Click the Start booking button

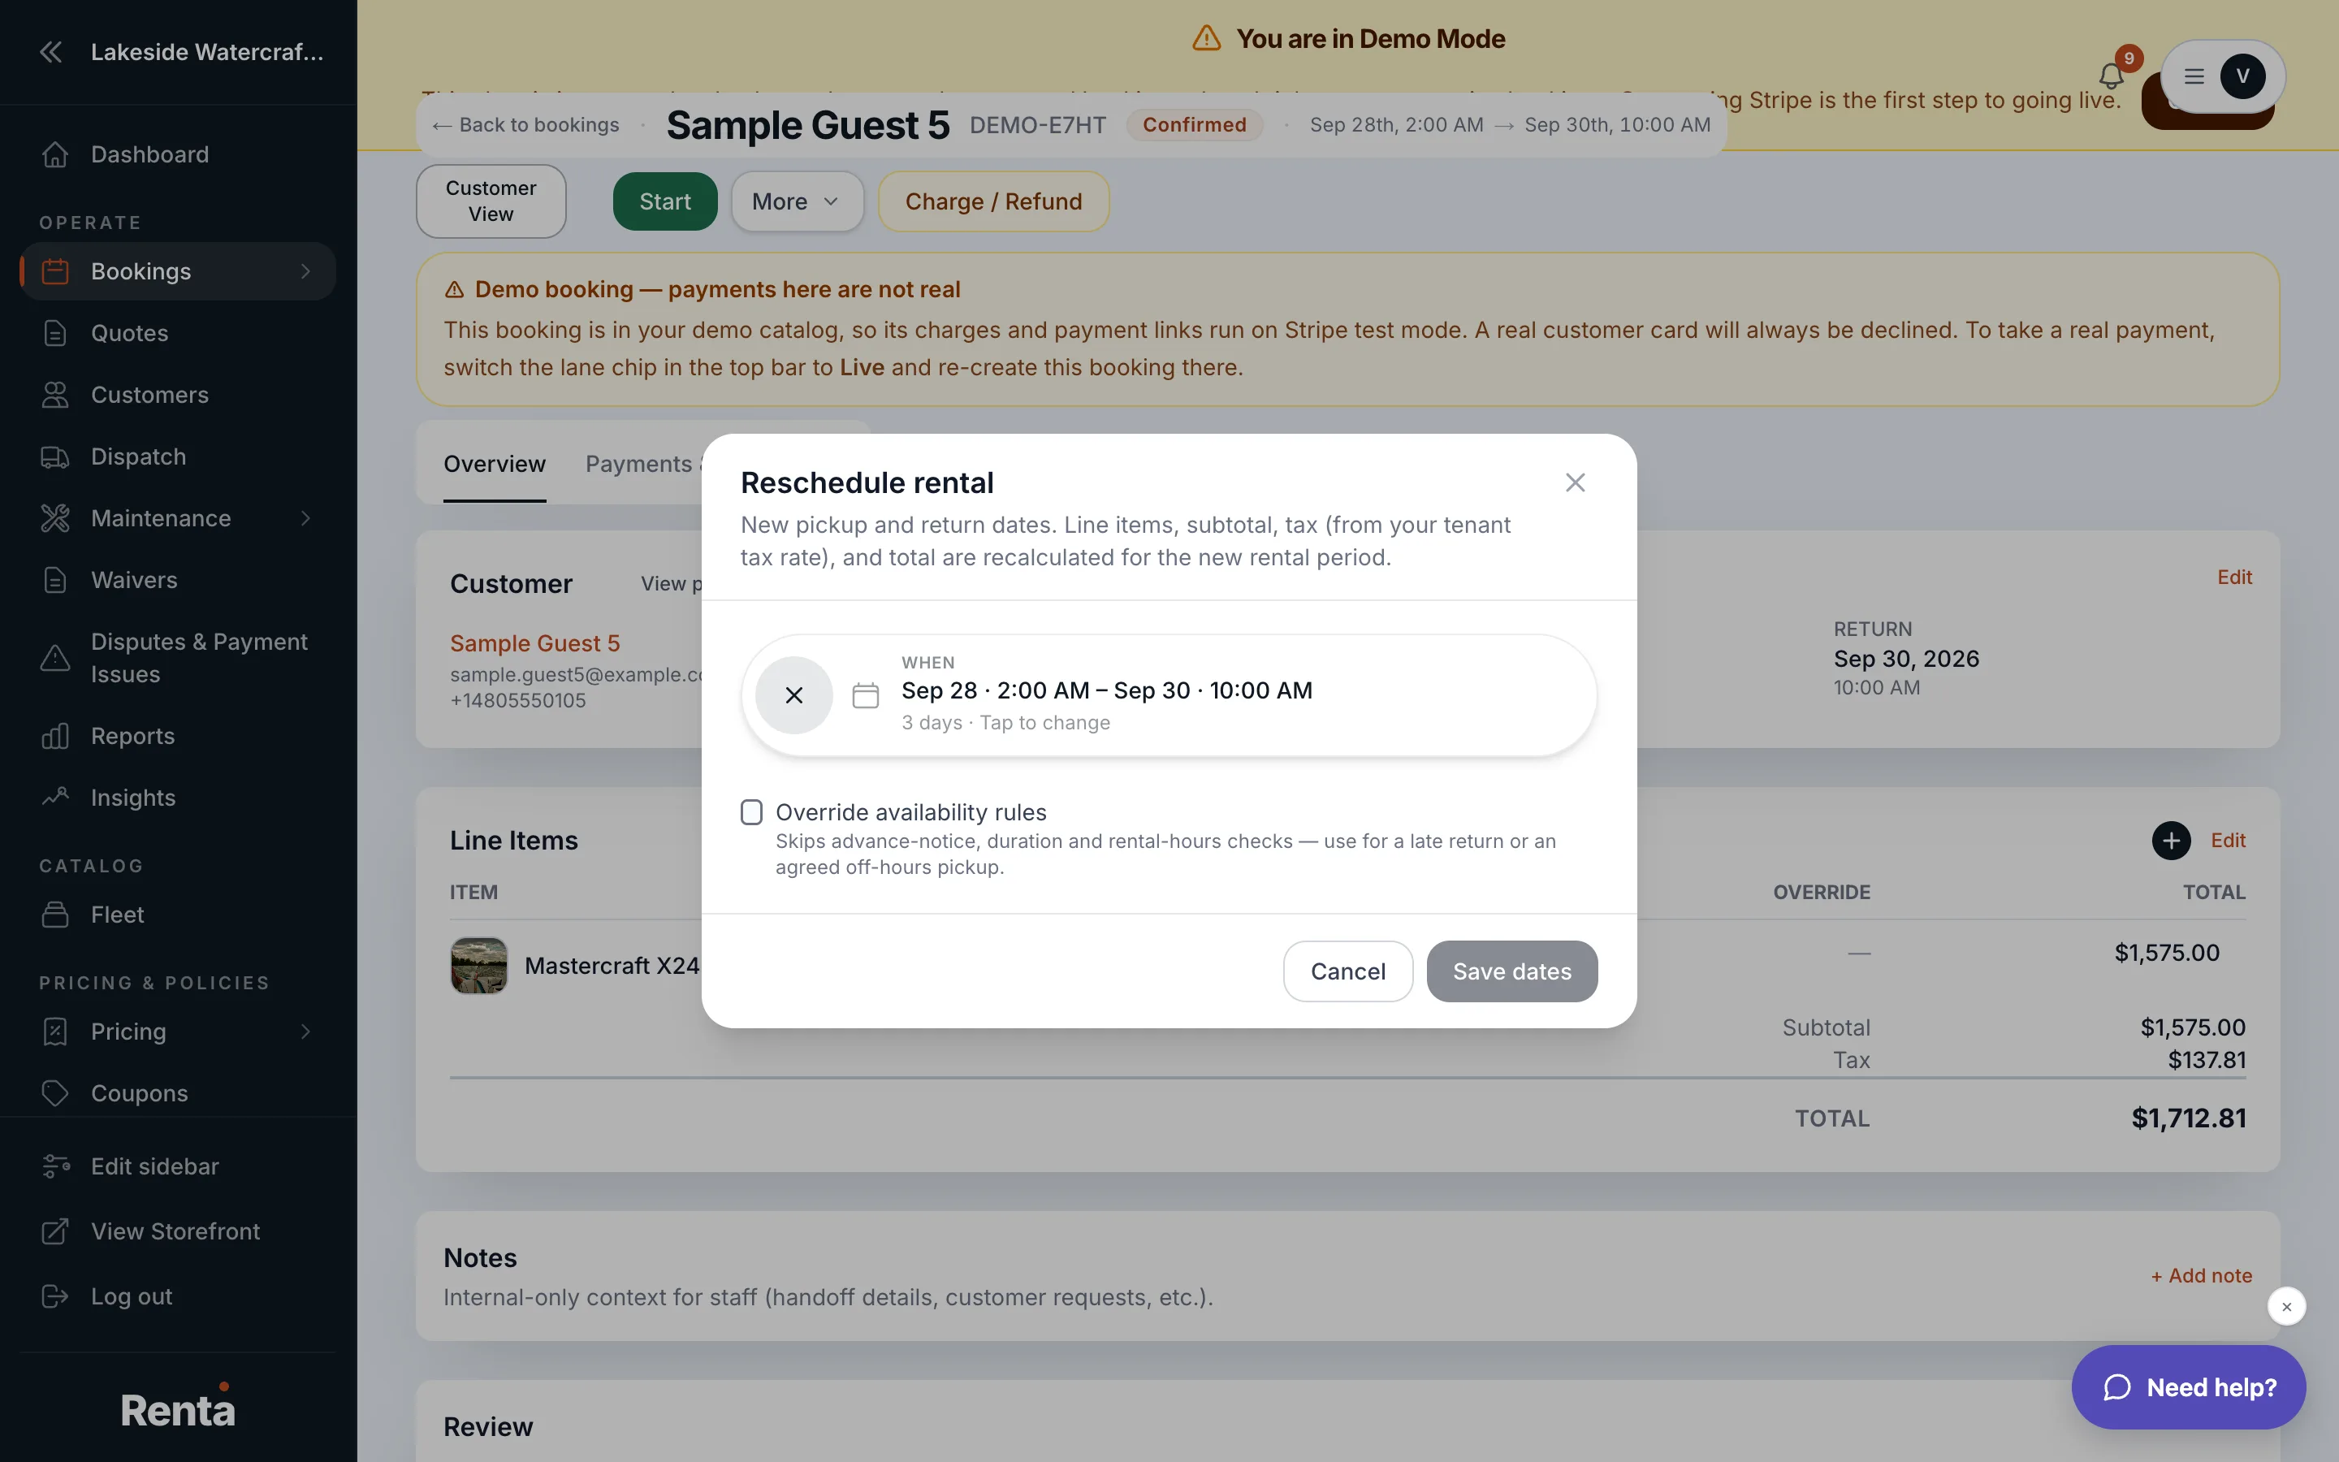point(665,201)
